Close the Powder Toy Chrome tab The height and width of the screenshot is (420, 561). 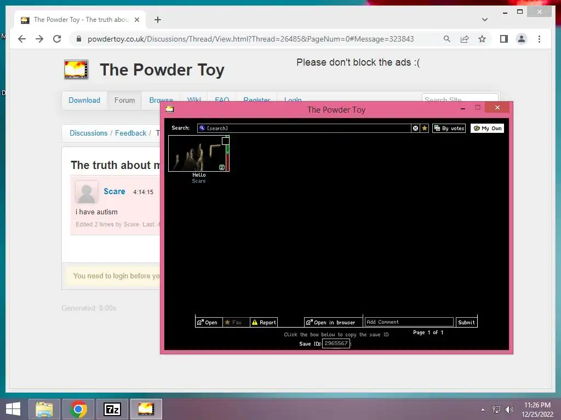click(x=136, y=20)
